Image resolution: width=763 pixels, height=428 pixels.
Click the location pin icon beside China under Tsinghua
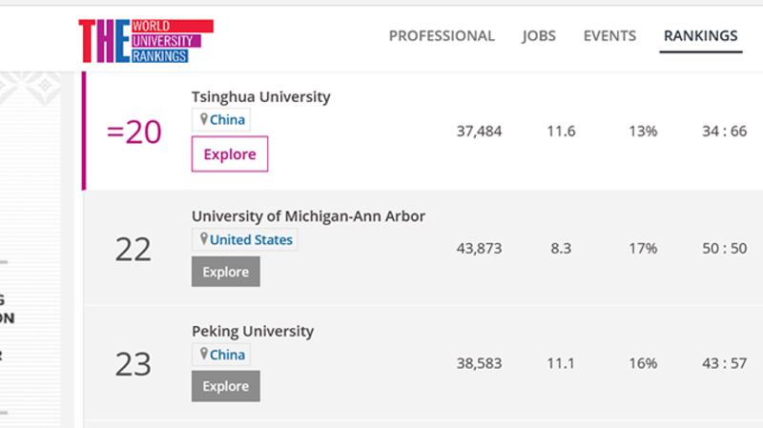(204, 119)
